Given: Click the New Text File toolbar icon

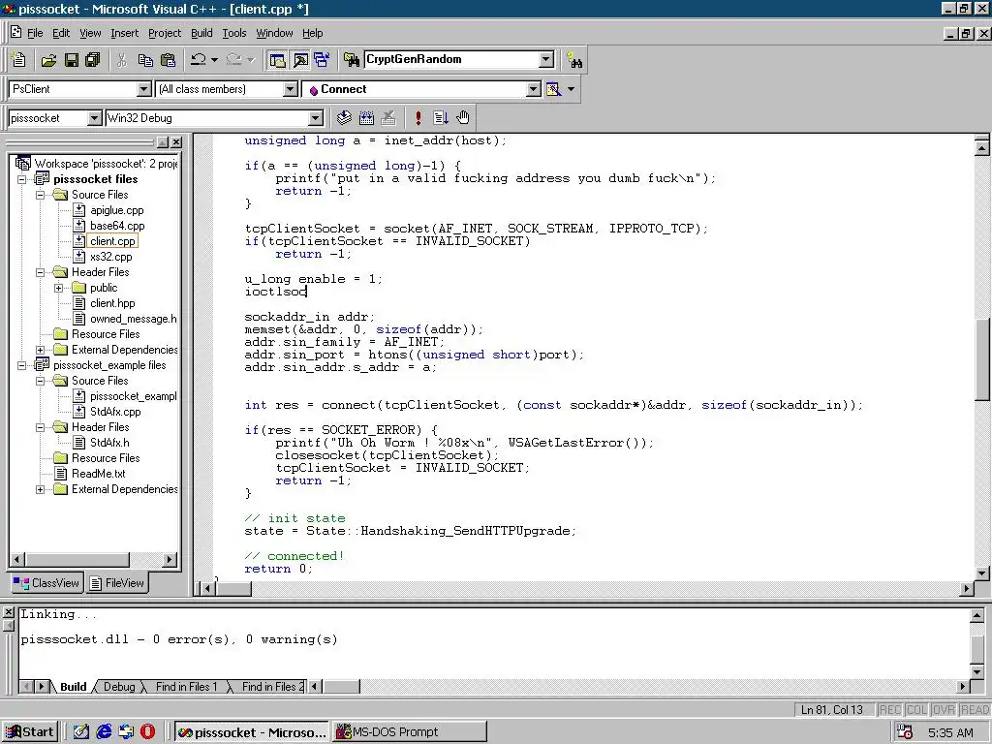Looking at the screenshot, I should coord(19,59).
